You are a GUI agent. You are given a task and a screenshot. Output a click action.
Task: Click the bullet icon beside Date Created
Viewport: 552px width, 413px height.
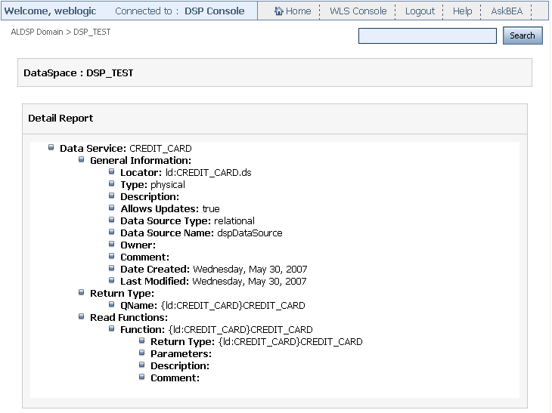click(x=112, y=268)
